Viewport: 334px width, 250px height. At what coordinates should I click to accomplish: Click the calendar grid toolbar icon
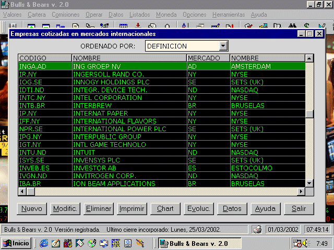click(123, 26)
